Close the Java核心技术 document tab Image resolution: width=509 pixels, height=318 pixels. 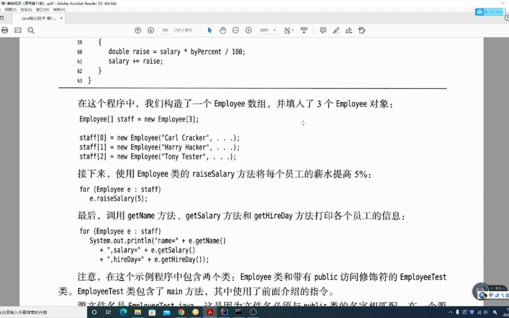pos(61,18)
